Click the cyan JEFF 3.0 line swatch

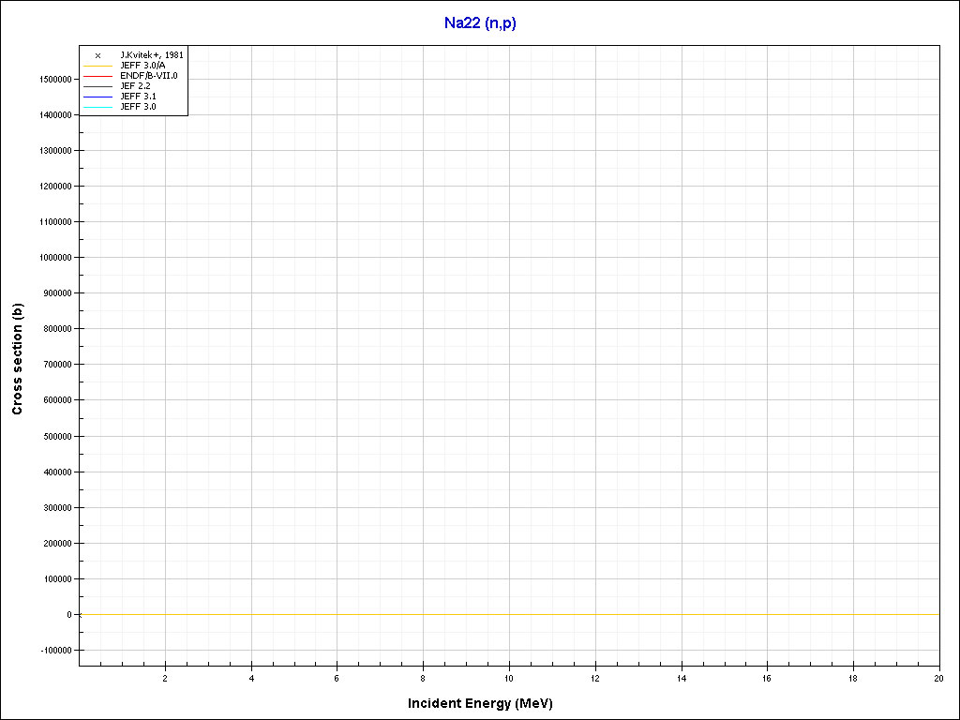pyautogui.click(x=97, y=107)
